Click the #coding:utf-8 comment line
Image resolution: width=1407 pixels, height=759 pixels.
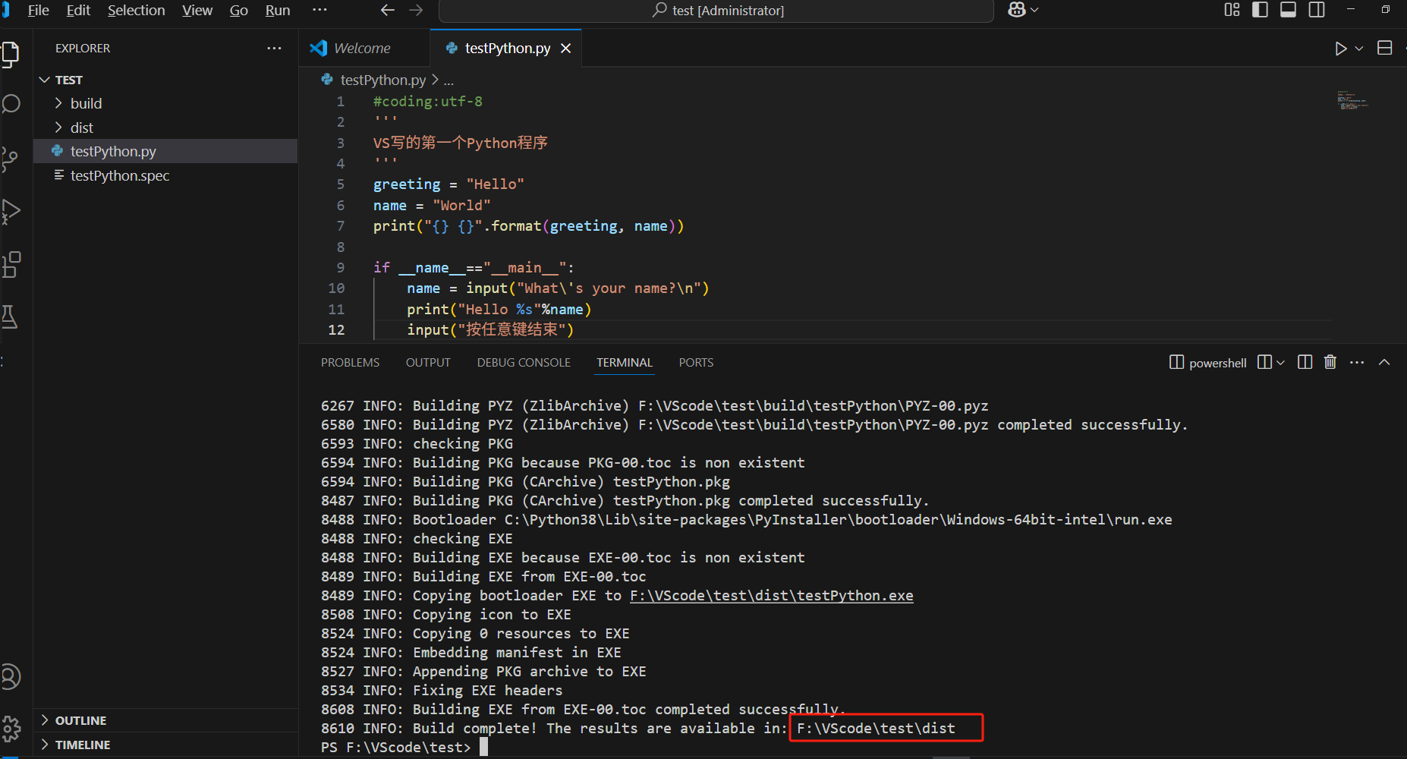point(427,102)
